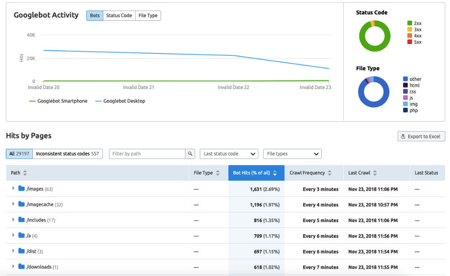Expand the /downloads folder row
450x276 pixels.
click(x=13, y=266)
